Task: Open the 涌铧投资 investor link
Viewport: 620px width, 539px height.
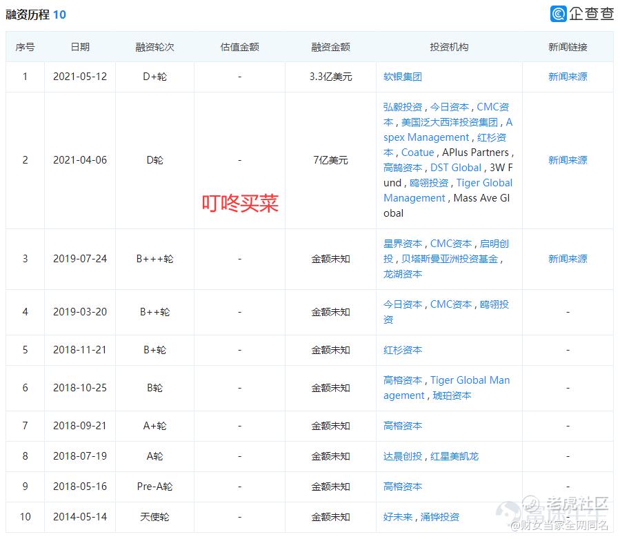Action: pyautogui.click(x=440, y=517)
